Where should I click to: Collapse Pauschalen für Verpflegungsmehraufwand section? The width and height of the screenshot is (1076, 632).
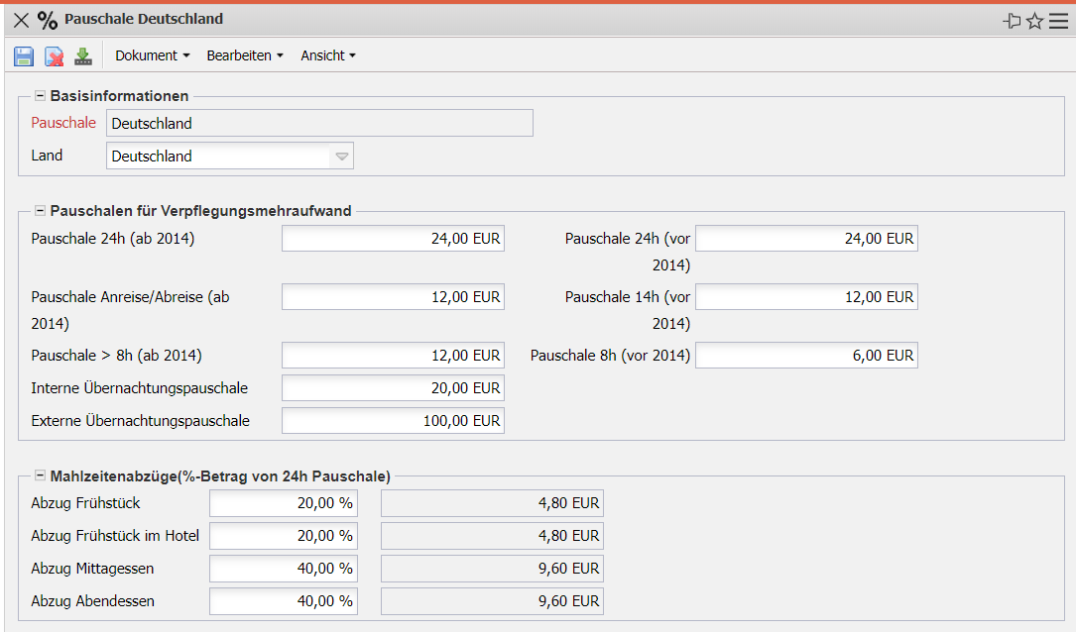tap(41, 210)
